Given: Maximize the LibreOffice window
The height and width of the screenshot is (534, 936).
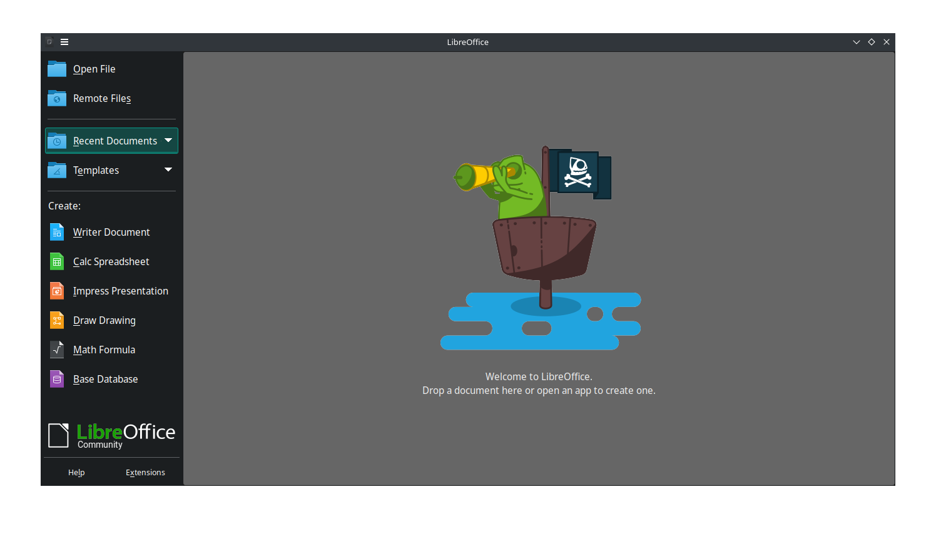Looking at the screenshot, I should pos(872,42).
